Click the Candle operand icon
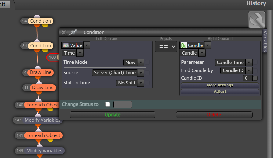273x158 pixels. [x=184, y=45]
